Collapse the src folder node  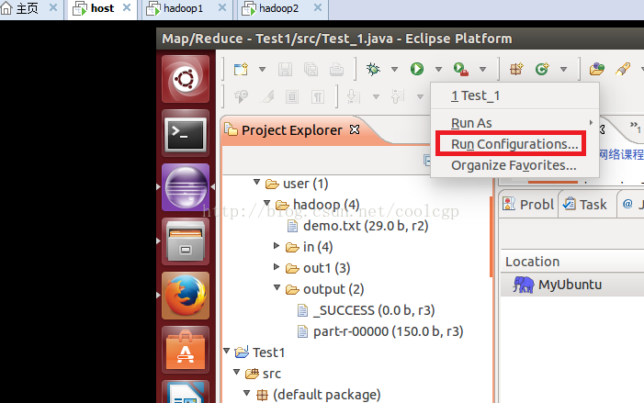tap(237, 372)
